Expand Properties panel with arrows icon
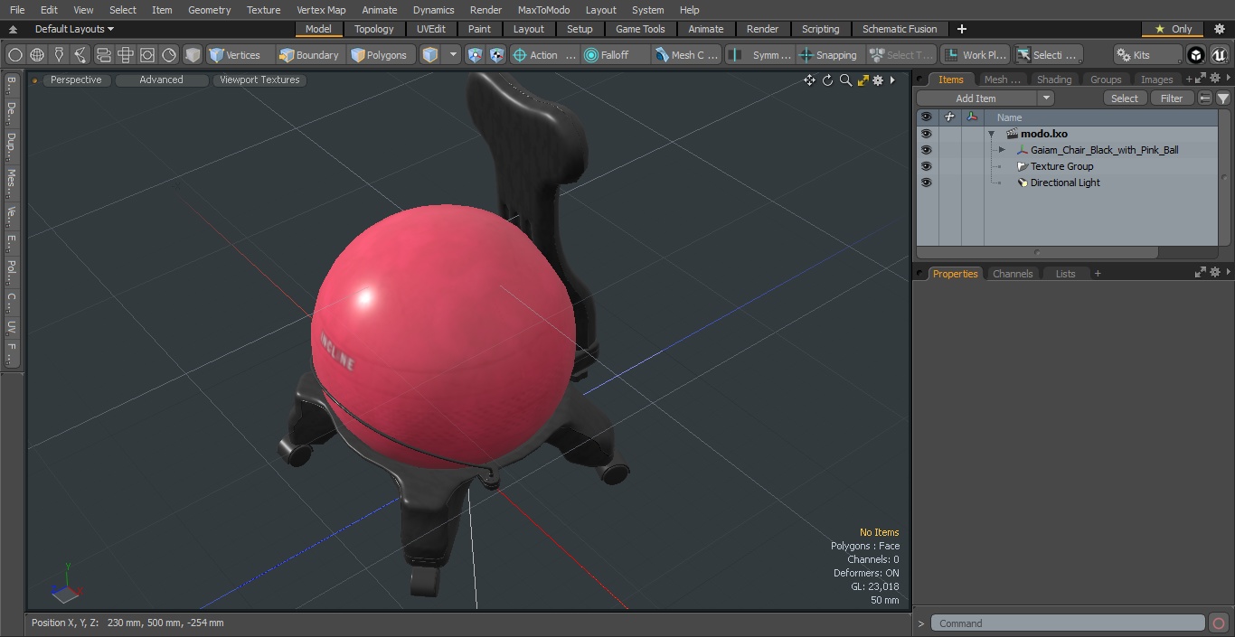Viewport: 1235px width, 637px height. click(x=1201, y=273)
